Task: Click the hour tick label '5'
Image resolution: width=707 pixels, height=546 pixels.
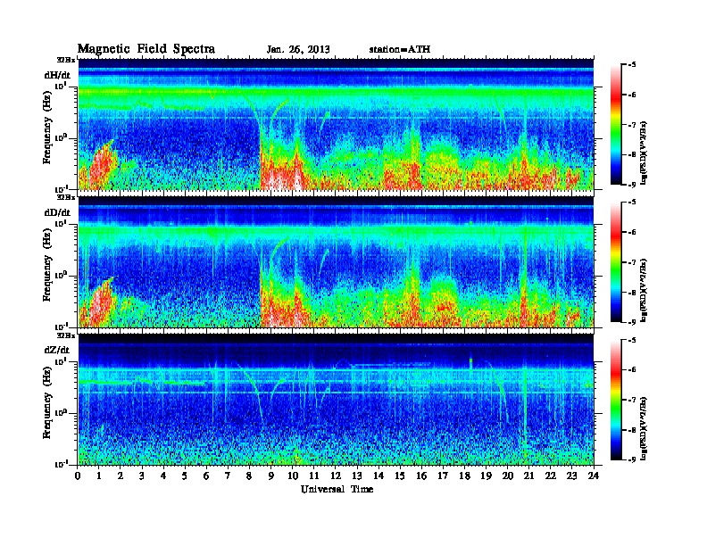Action: click(x=185, y=476)
